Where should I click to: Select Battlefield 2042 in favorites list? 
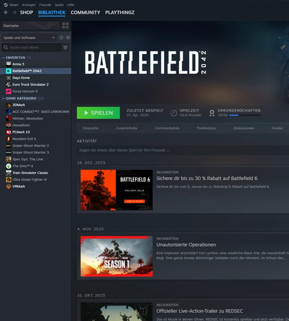click(35, 71)
